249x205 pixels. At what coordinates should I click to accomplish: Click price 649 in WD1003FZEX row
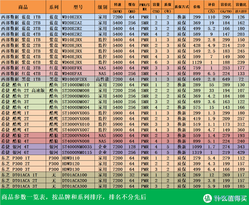point(197,79)
